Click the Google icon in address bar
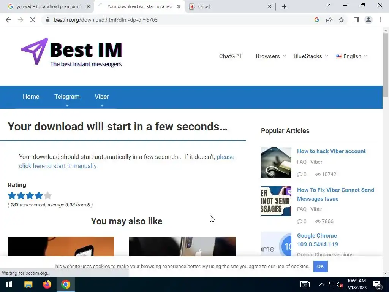 click(316, 20)
